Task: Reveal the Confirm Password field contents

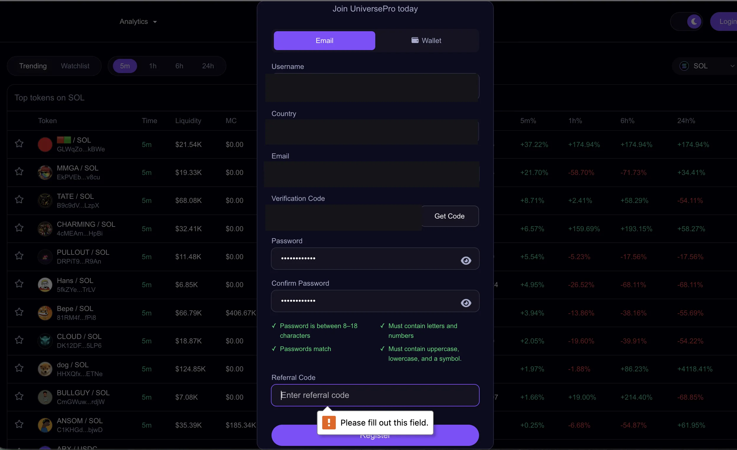Action: pyautogui.click(x=466, y=303)
